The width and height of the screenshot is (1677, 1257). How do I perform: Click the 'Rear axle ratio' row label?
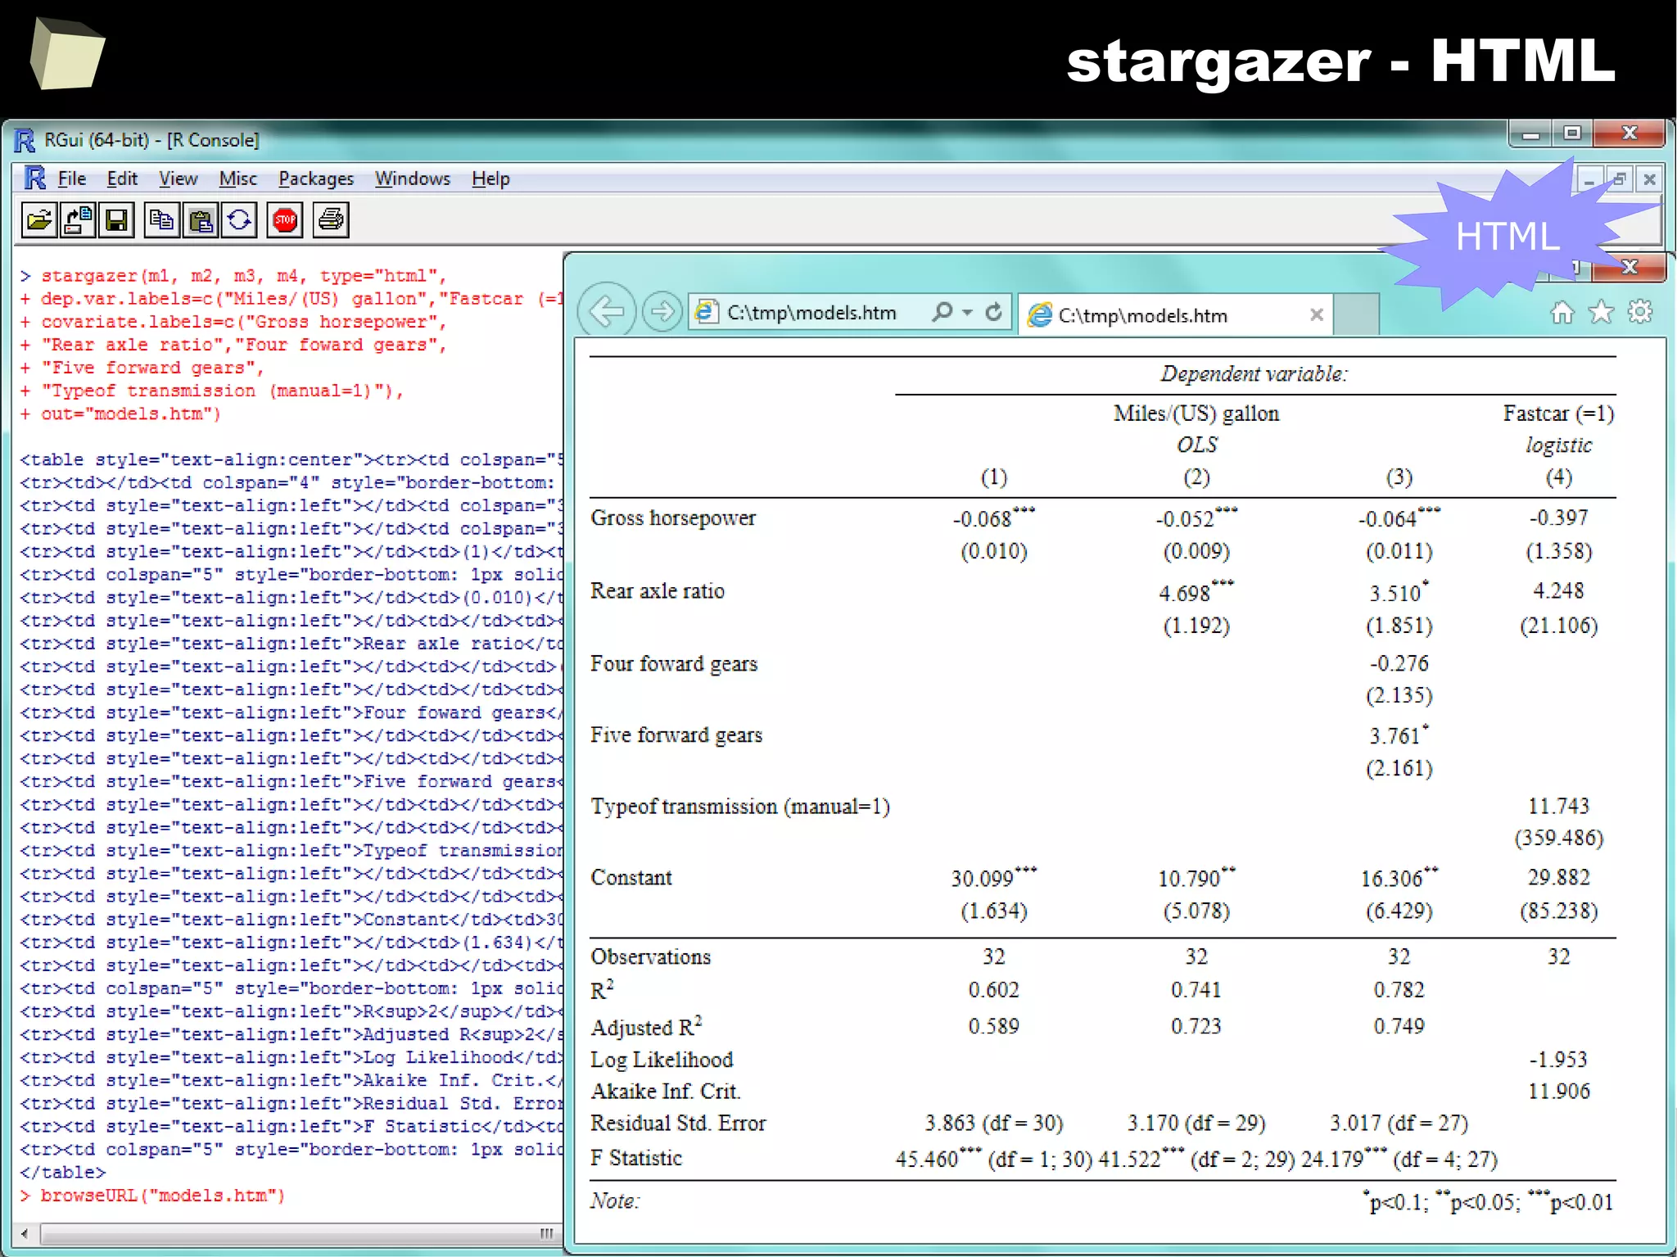point(658,591)
